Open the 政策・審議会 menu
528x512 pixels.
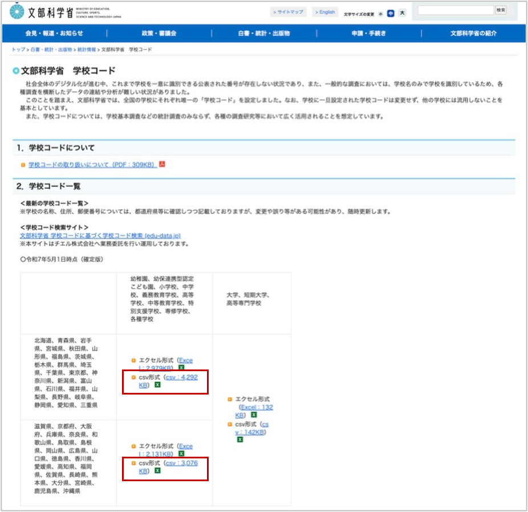(x=159, y=34)
